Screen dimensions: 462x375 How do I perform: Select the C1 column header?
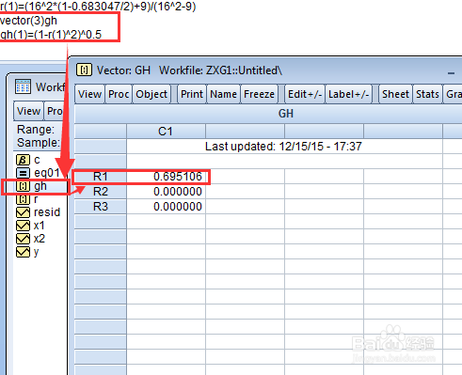point(166,132)
